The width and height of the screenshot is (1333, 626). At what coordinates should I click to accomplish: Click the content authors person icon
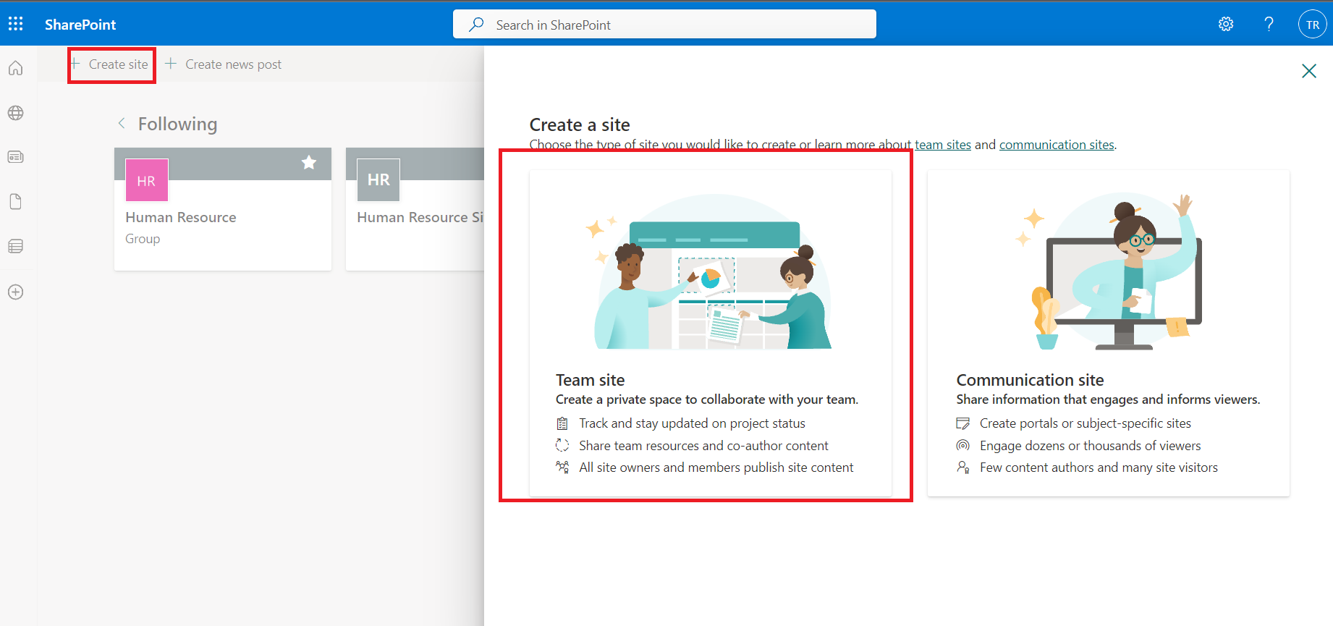pos(963,468)
